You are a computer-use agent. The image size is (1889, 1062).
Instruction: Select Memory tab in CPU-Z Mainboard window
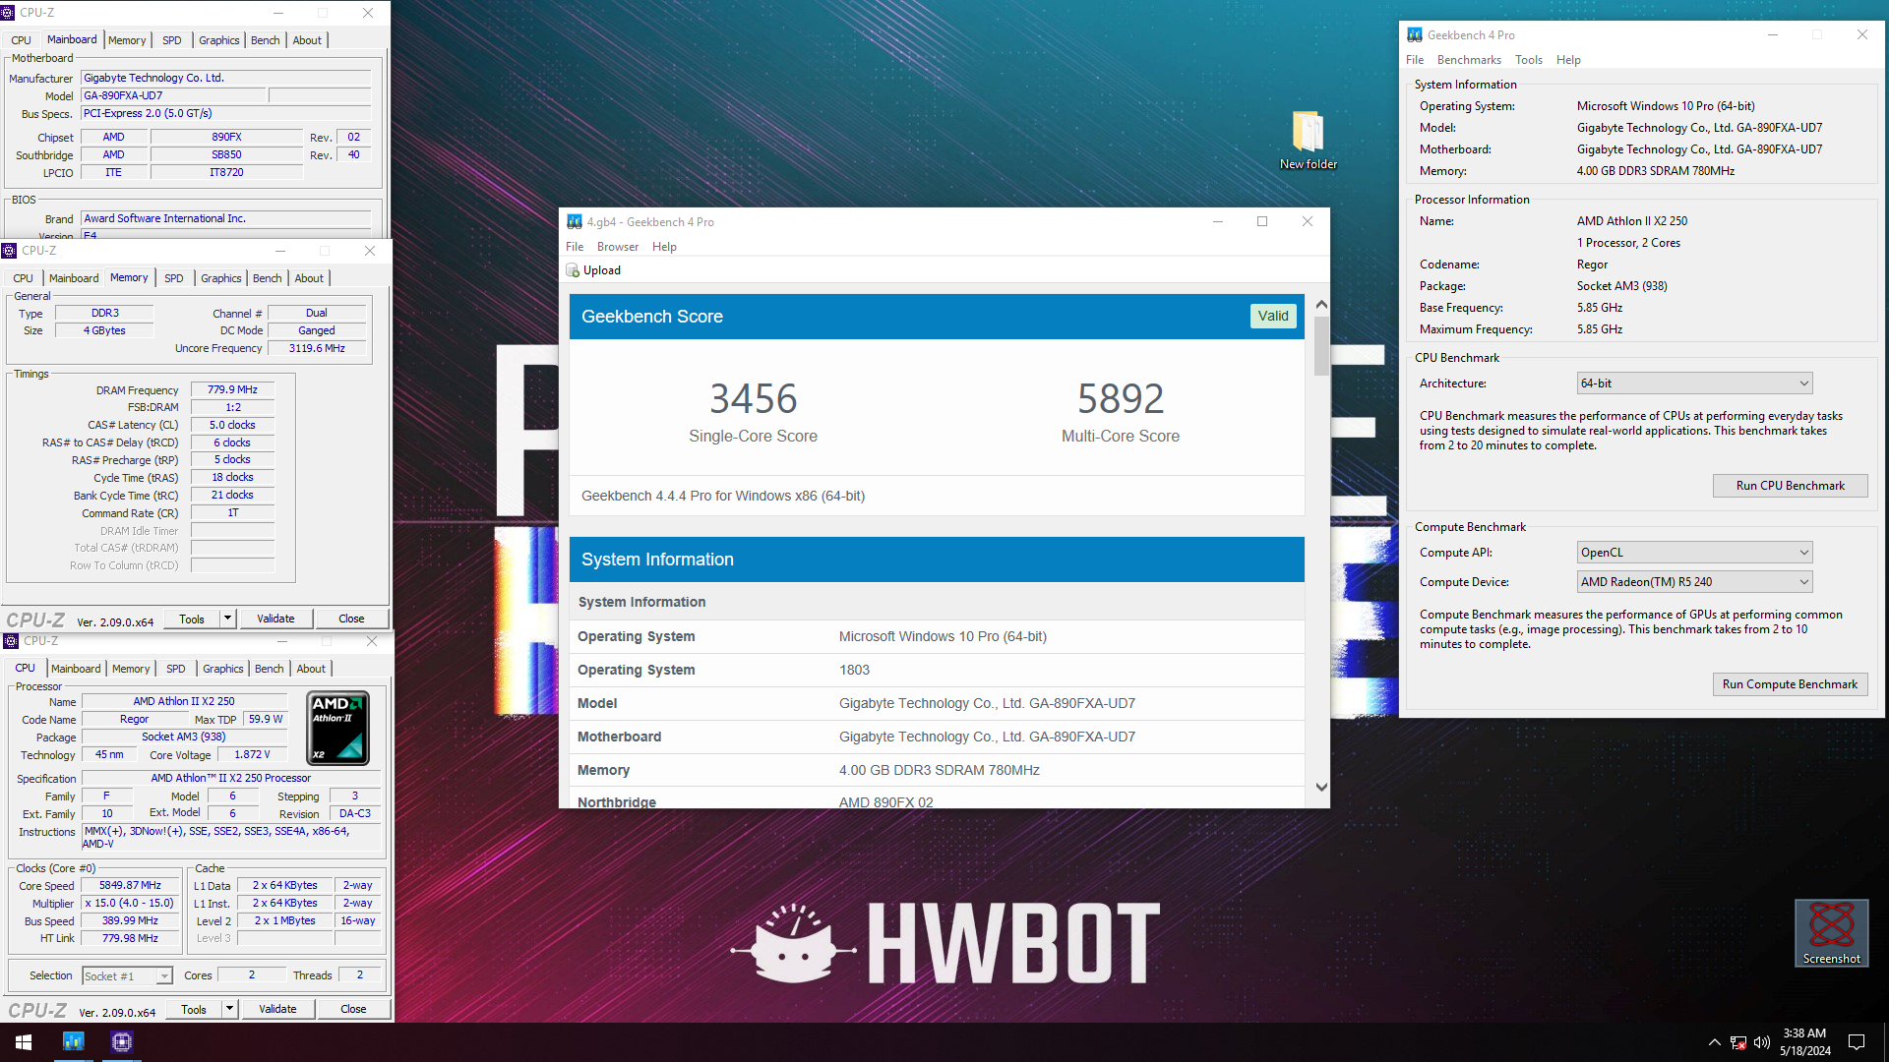coord(127,40)
